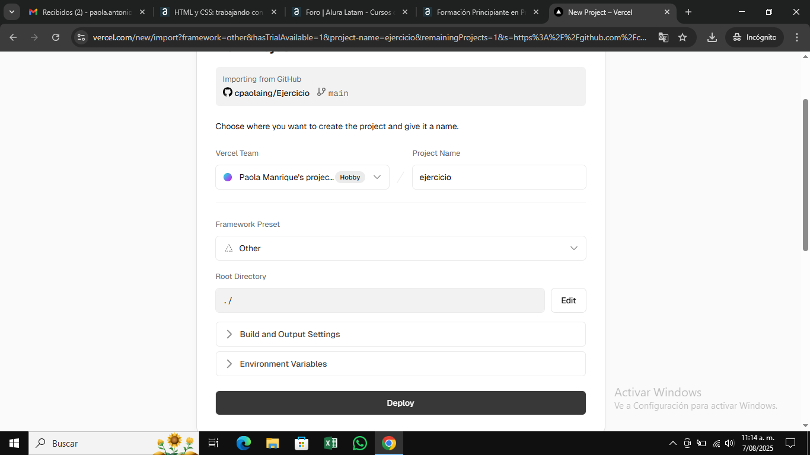The image size is (810, 455).
Task: Click the git branch icon beside main
Action: click(321, 92)
